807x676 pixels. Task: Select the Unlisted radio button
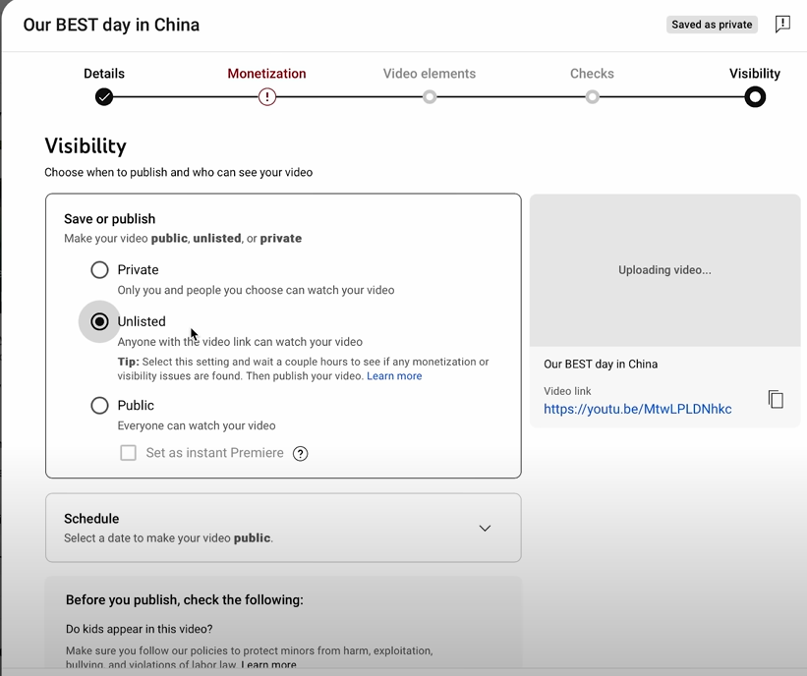(99, 321)
